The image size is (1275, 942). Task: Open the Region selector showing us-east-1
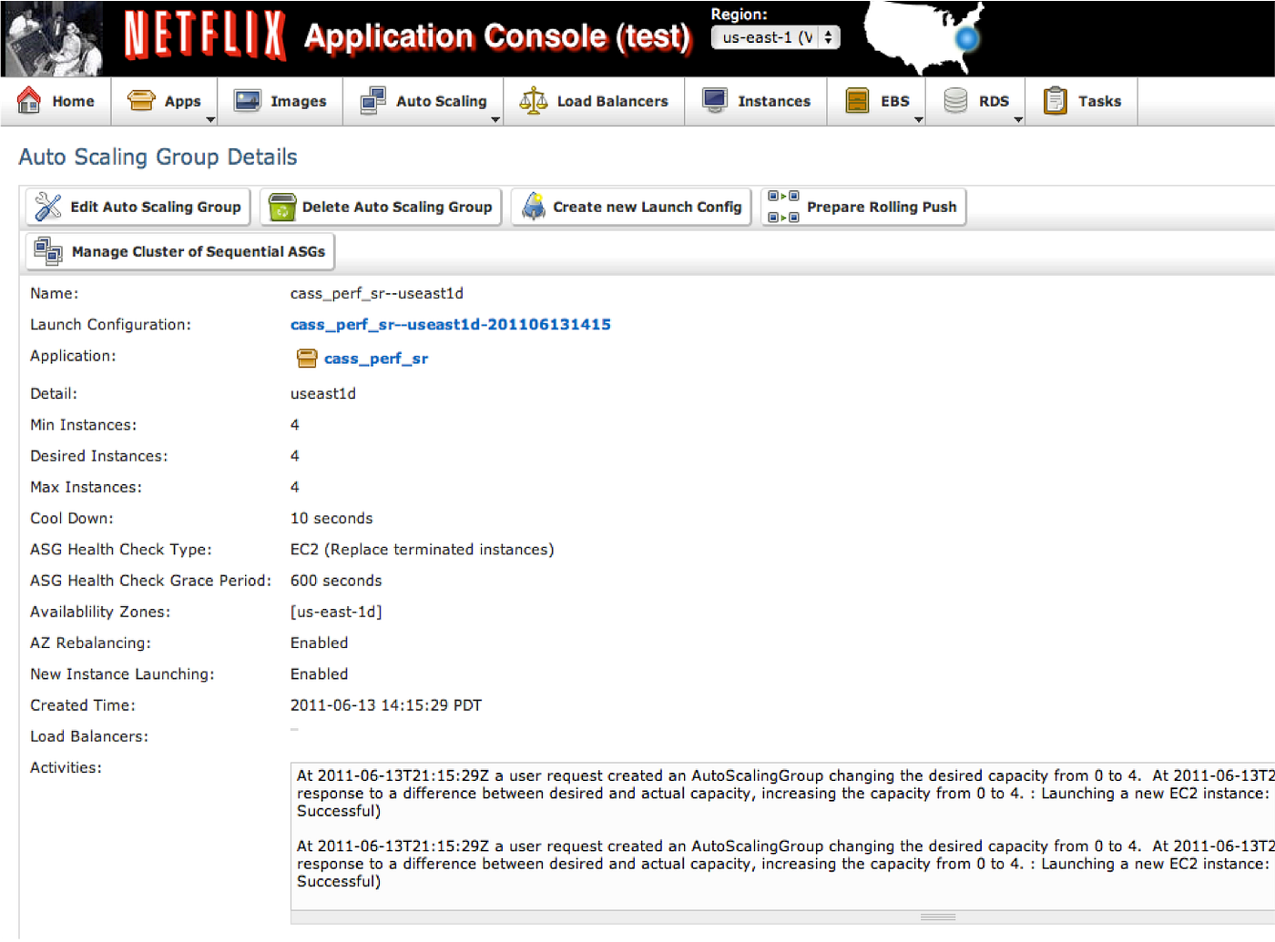775,37
